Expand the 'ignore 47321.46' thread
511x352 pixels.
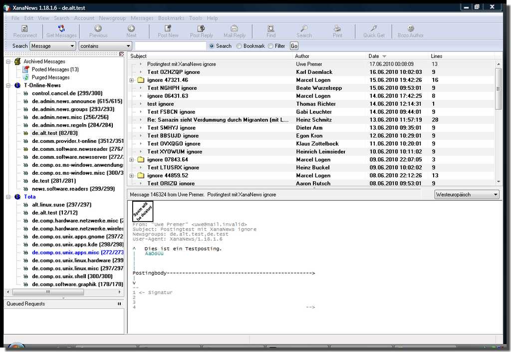(x=132, y=80)
